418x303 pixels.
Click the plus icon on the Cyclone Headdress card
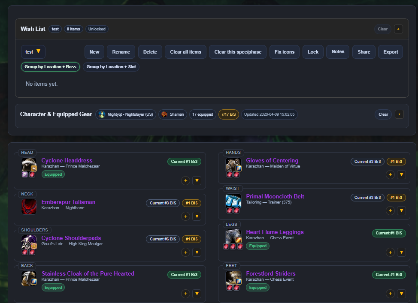(x=185, y=180)
